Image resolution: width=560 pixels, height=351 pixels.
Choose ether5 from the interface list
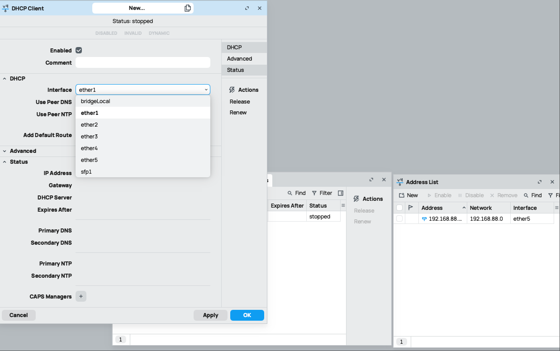pyautogui.click(x=143, y=160)
